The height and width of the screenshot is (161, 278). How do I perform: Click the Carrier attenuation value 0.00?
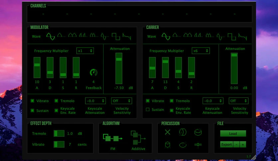[x=234, y=88]
